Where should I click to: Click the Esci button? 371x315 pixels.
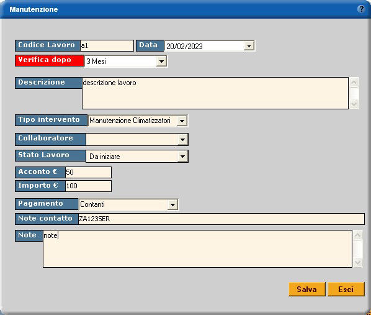point(346,289)
